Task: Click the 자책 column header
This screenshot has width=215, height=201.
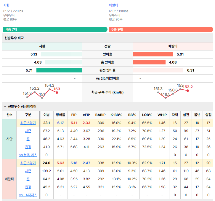Action: point(175,115)
